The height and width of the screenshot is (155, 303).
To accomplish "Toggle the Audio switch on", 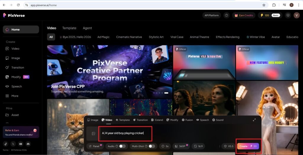I will 122,146.
